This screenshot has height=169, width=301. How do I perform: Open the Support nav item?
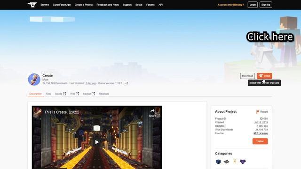[127, 5]
